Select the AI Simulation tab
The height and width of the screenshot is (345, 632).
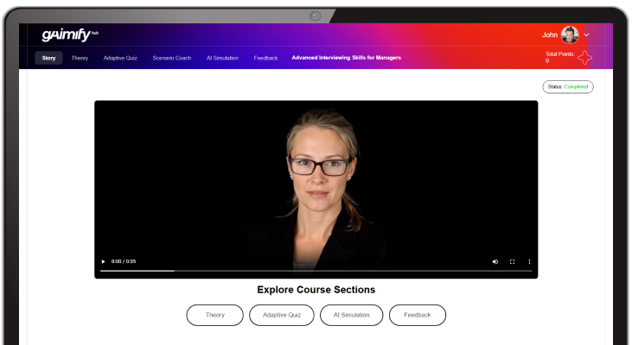coord(222,58)
